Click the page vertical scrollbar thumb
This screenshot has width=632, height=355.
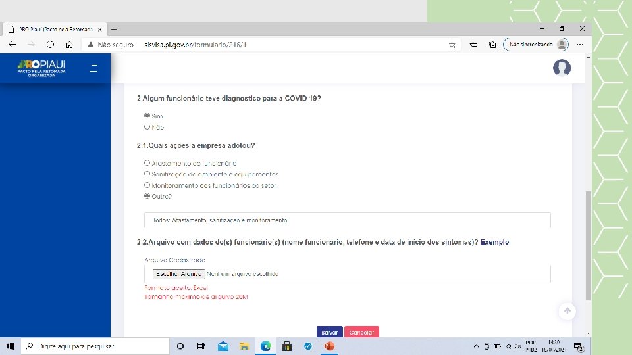tap(589, 245)
